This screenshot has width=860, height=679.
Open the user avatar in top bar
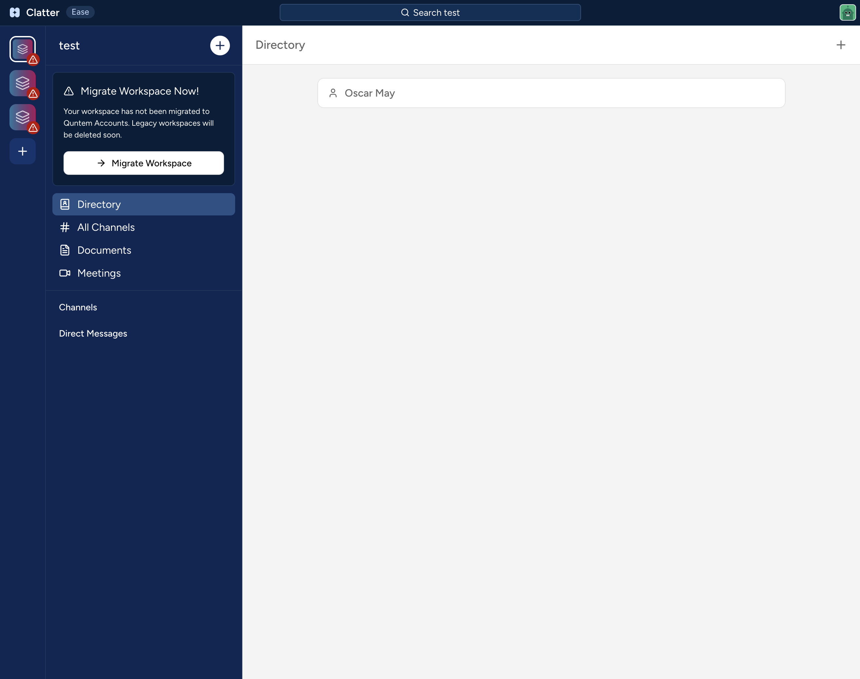point(847,12)
